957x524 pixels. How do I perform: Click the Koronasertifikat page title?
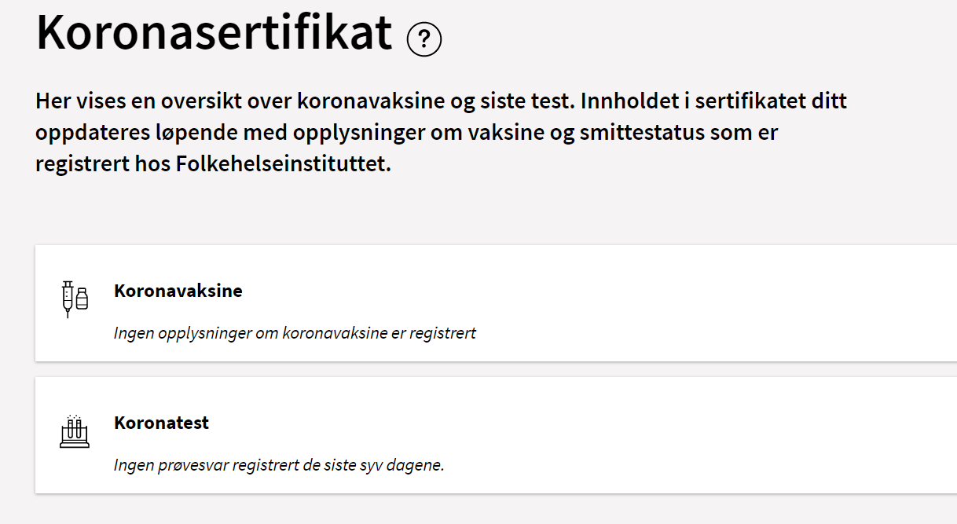tap(214, 33)
